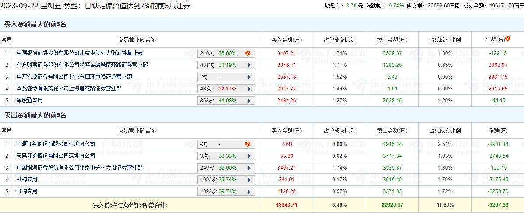Expand the 深股通专用 row arrow
The width and height of the screenshot is (524, 215).
[249, 101]
